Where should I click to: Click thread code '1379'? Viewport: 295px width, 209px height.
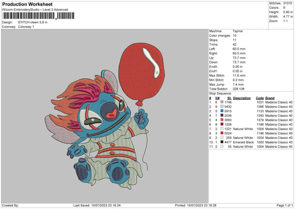click(260, 120)
